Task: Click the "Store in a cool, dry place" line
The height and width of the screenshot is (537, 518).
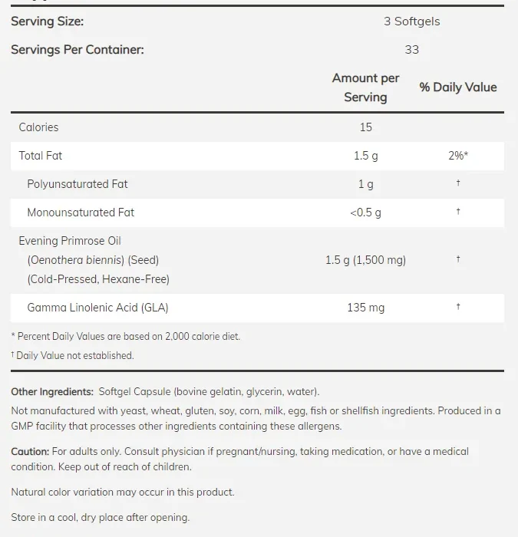Action: pos(100,517)
